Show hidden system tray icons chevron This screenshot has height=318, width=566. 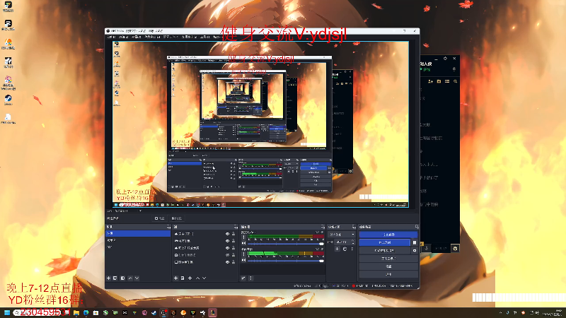coord(500,312)
